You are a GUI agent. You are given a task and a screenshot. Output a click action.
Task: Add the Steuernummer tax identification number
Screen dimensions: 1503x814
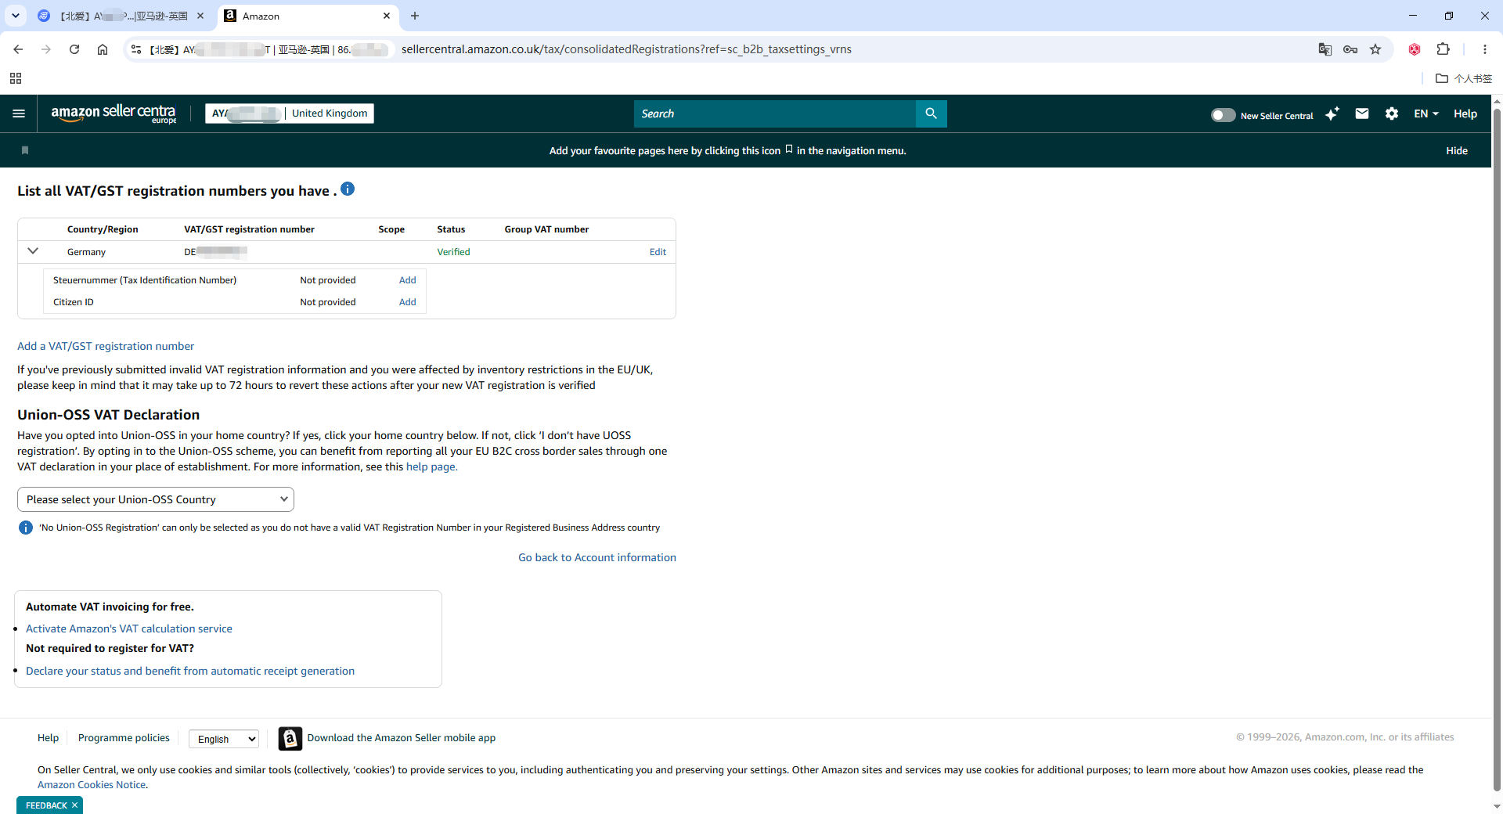(408, 280)
